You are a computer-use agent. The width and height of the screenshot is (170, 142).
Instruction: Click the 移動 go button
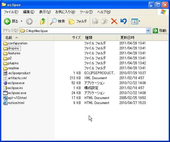(159, 31)
